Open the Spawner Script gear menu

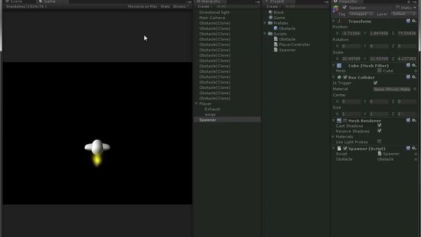coord(414,148)
